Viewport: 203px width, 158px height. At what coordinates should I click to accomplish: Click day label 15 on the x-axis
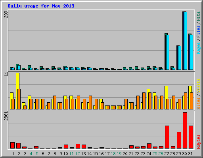pos(95,154)
